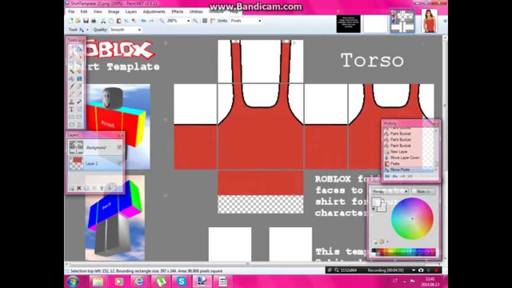Viewport: 512px width, 288px height.
Task: Click inside the color wheel
Action: (412, 218)
